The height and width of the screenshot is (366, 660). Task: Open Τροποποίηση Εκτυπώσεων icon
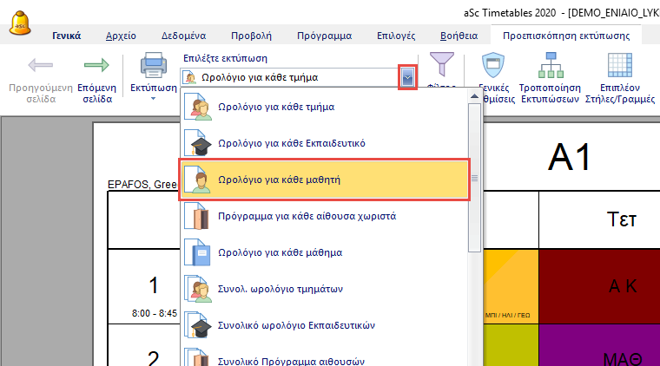tap(550, 67)
